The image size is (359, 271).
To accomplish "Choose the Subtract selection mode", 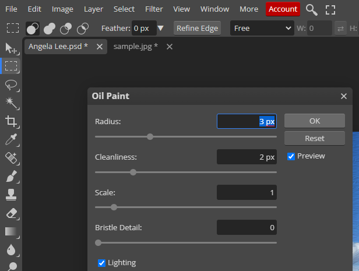I will (66, 29).
